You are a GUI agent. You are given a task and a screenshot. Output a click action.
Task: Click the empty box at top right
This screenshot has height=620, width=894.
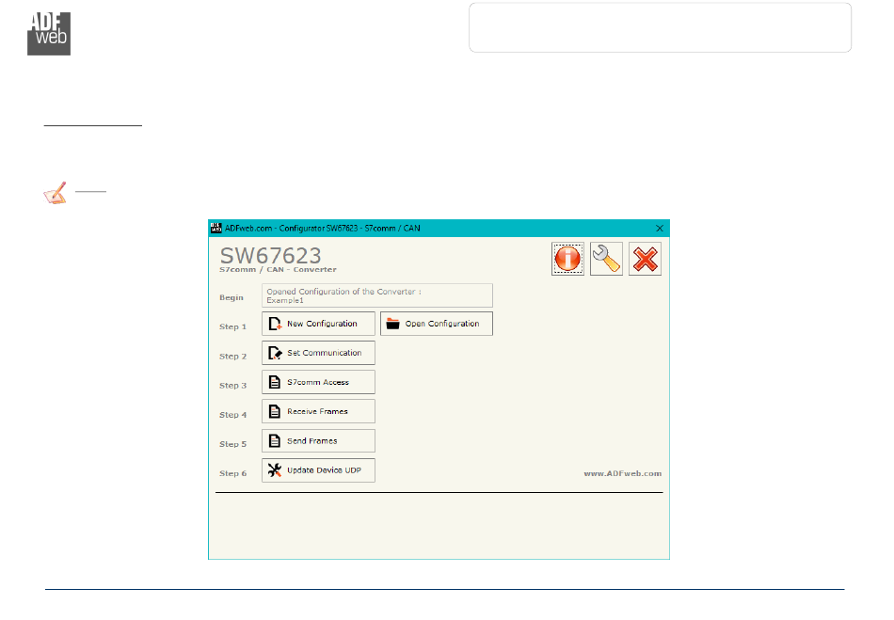coord(660,27)
